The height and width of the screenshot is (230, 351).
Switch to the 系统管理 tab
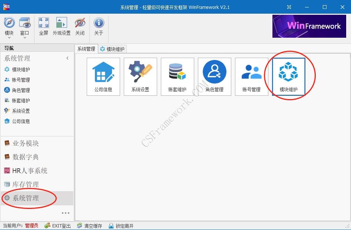86,49
